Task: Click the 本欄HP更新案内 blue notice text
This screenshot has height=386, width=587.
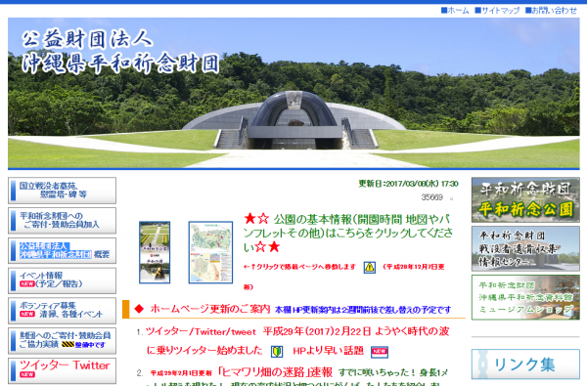Action: [x=363, y=310]
